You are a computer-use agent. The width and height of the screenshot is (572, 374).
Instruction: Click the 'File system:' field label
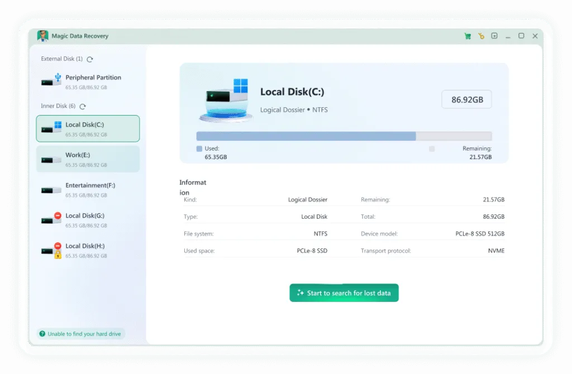coord(198,234)
